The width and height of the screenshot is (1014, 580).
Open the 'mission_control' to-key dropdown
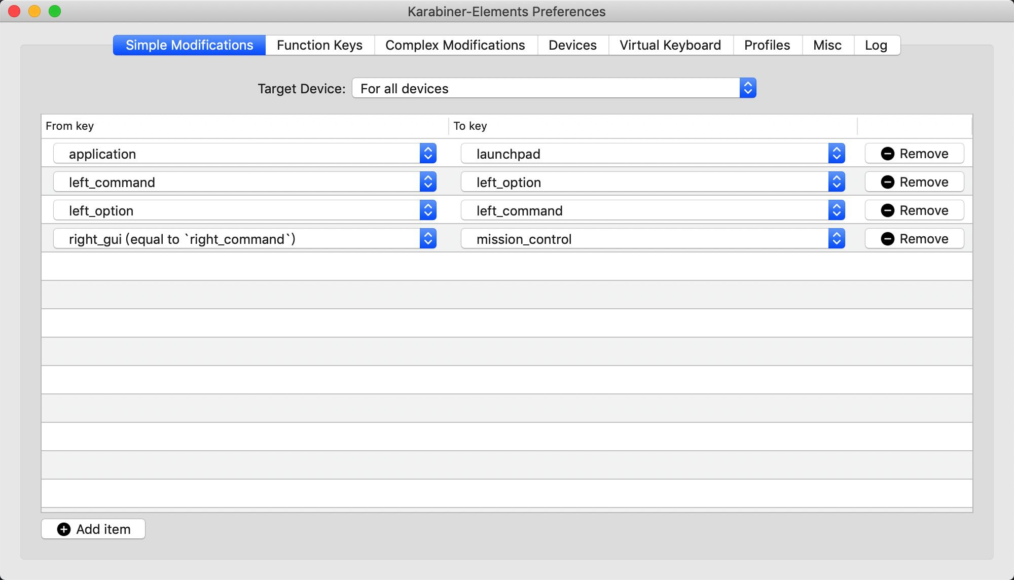[x=653, y=239]
